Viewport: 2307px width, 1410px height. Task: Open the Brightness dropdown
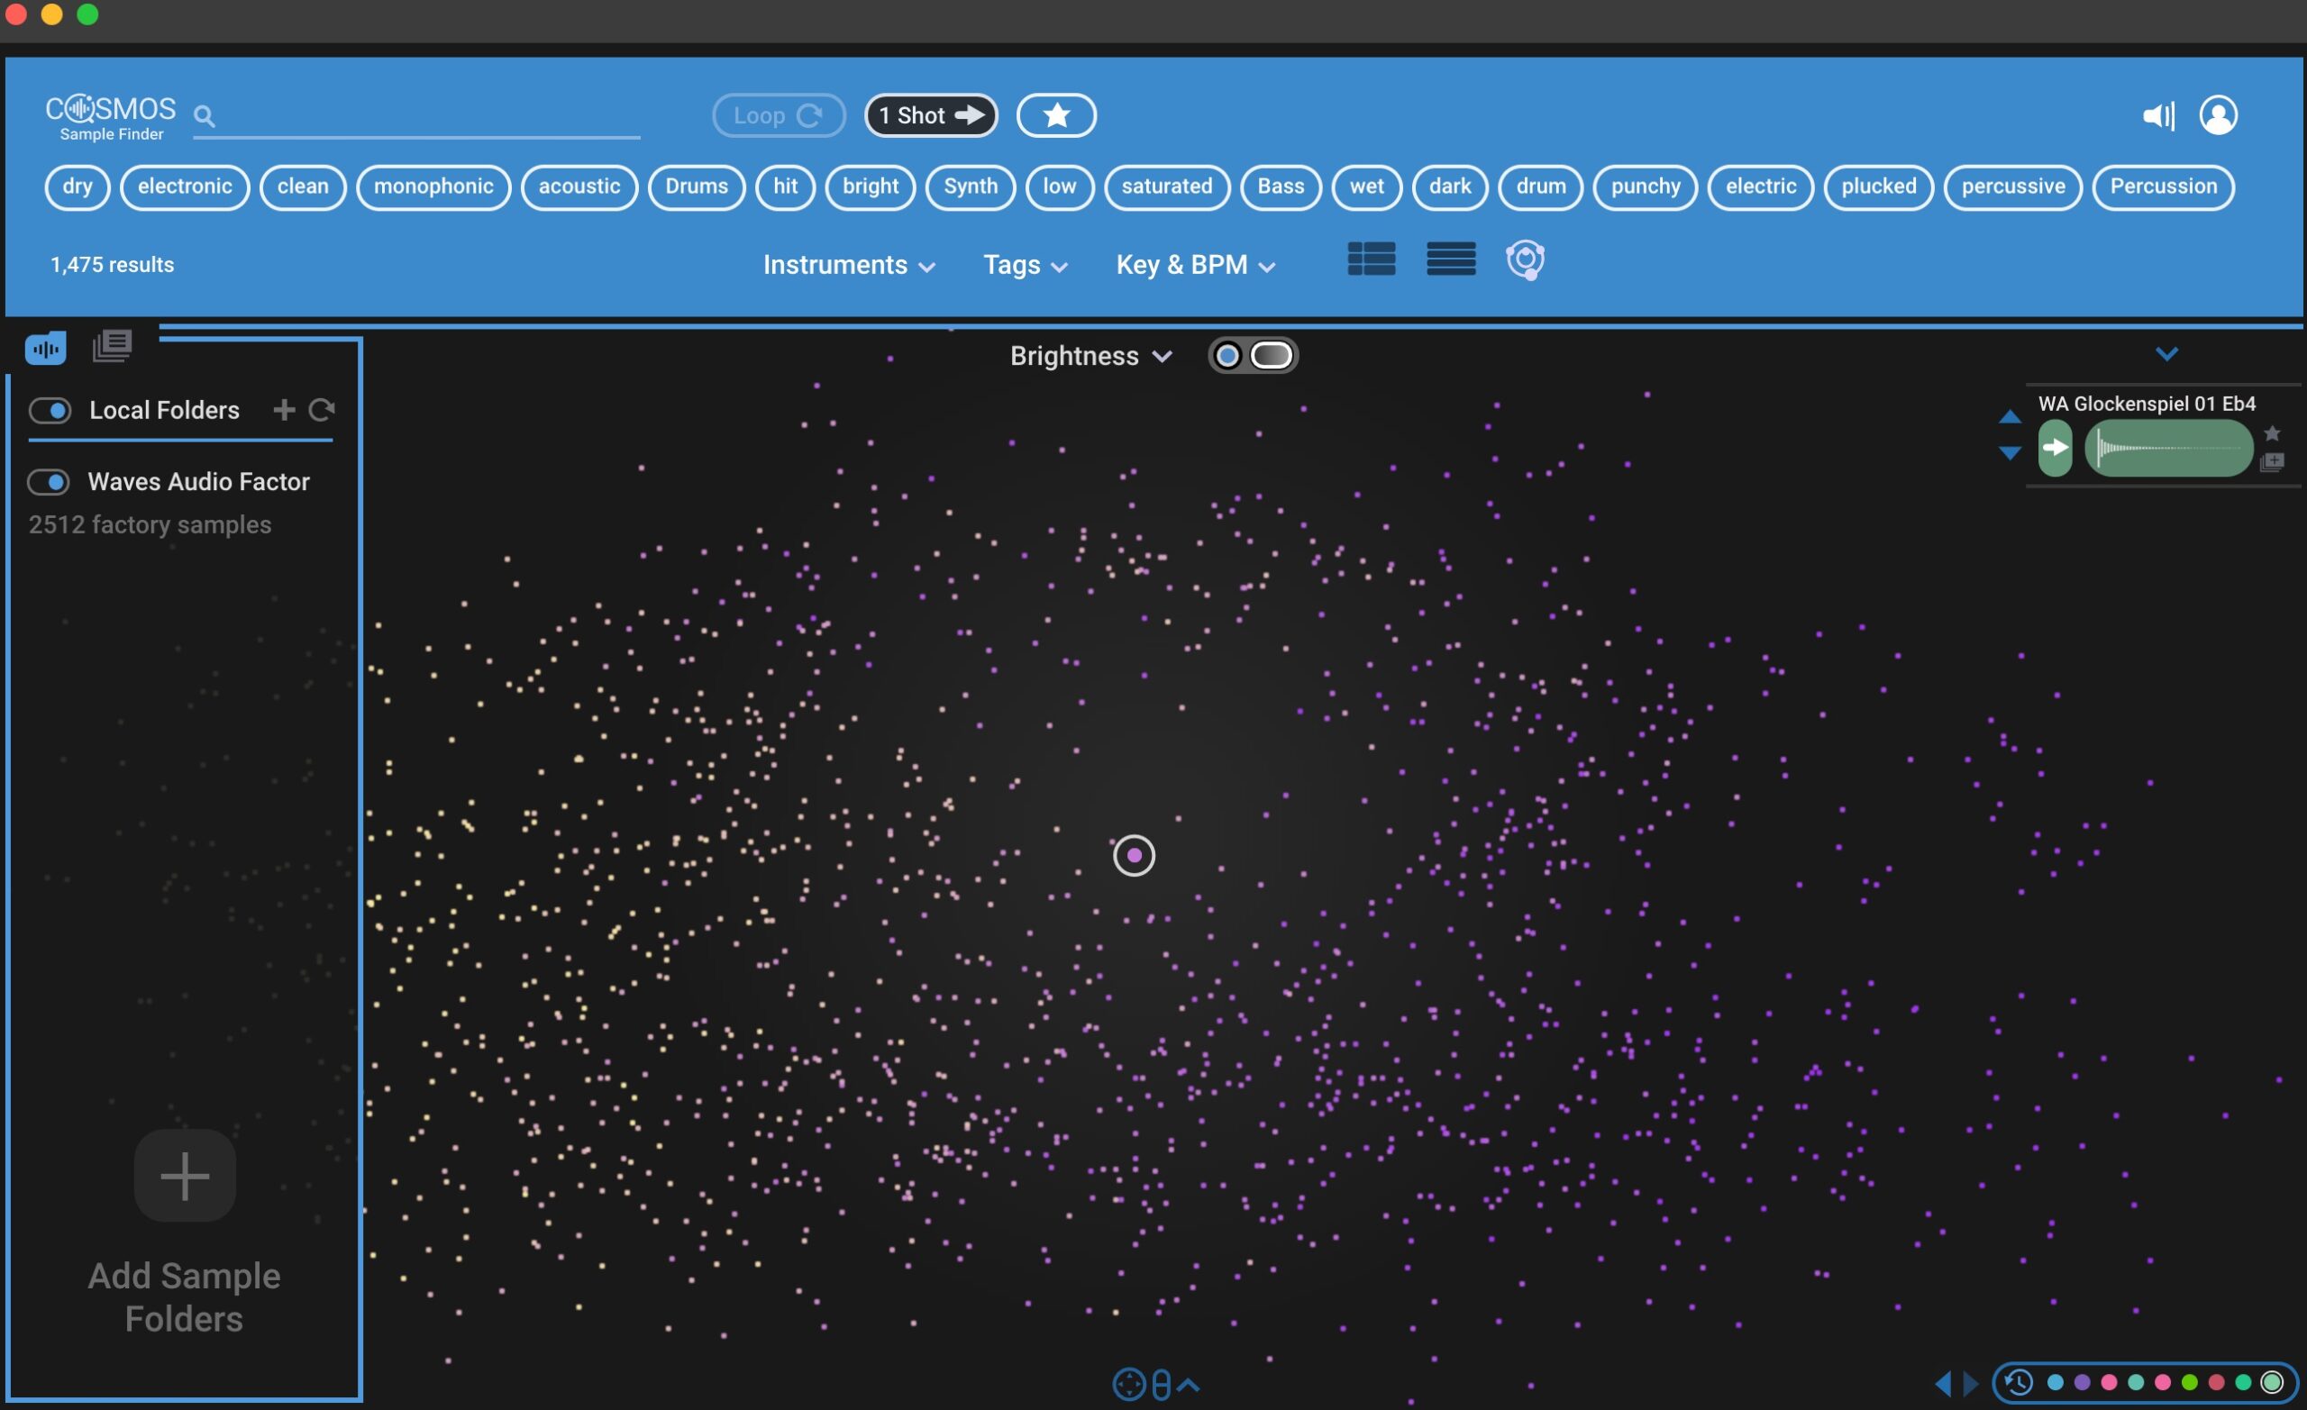[1090, 357]
